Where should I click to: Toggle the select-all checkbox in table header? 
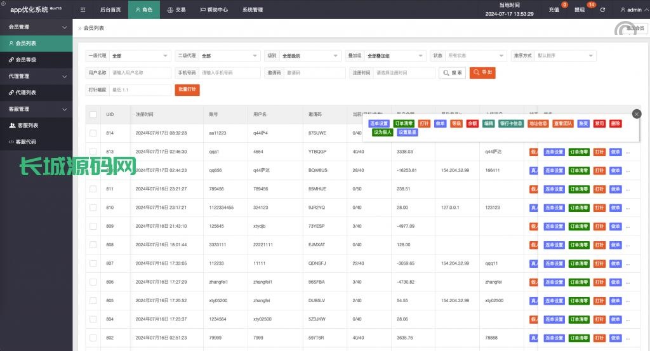tap(93, 114)
